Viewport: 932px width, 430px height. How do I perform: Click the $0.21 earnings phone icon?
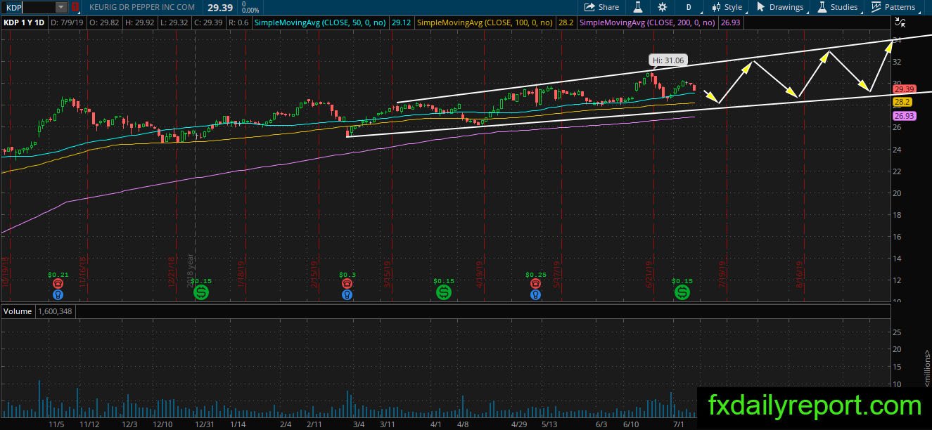(x=58, y=283)
